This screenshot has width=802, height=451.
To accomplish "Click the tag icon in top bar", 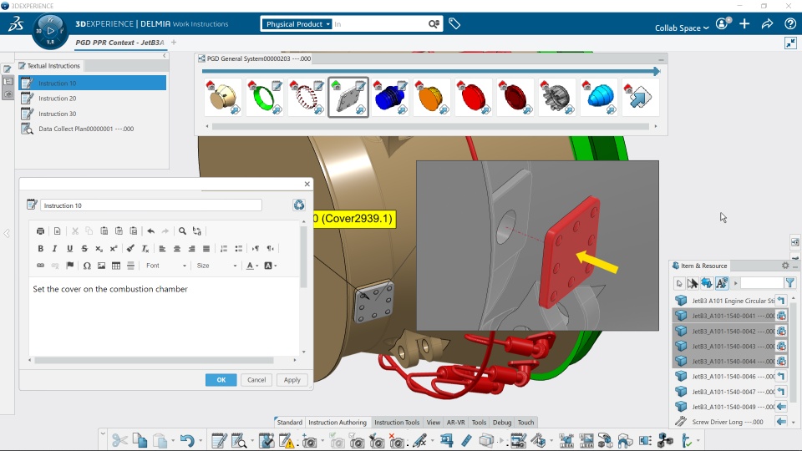I will click(x=454, y=23).
